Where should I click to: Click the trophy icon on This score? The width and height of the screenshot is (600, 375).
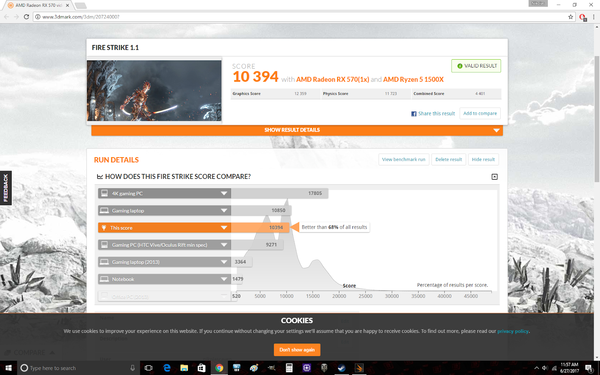pyautogui.click(x=104, y=228)
